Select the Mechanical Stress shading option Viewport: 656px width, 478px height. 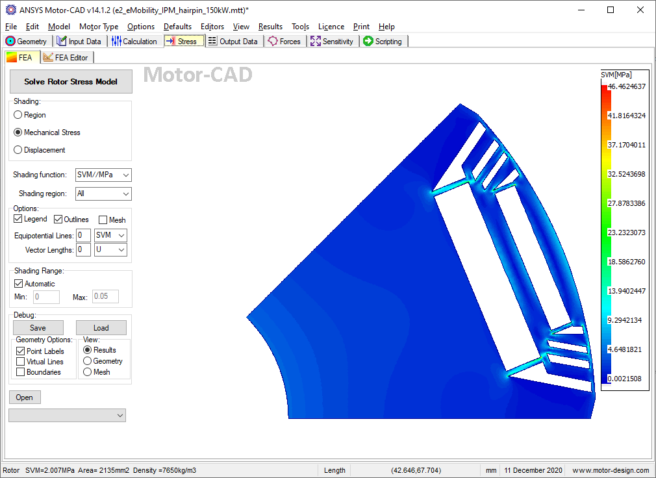pyautogui.click(x=18, y=132)
